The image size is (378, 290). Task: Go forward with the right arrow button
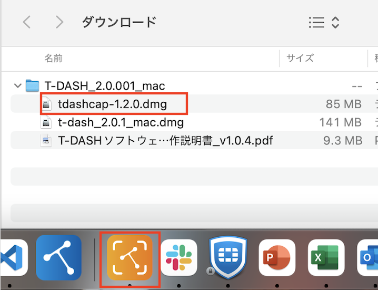click(59, 22)
